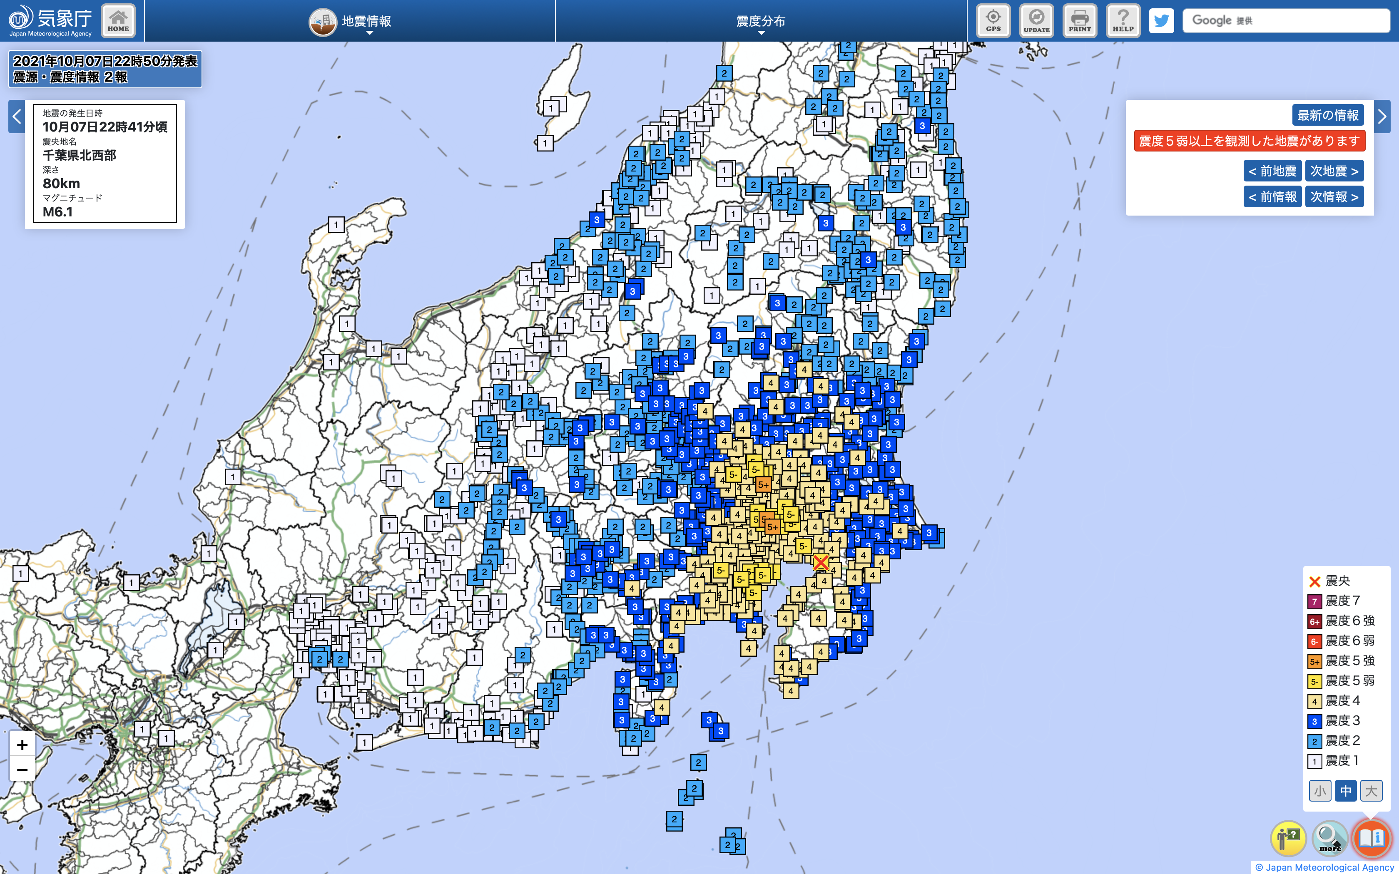The image size is (1399, 874).
Task: Open the 地震情報 dropdown menu
Action: [x=366, y=22]
